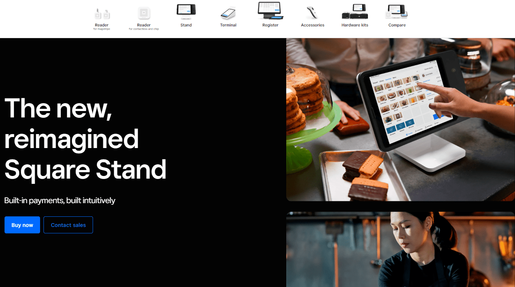Go to the Accessories navigation label
The image size is (515, 287).
(x=313, y=25)
